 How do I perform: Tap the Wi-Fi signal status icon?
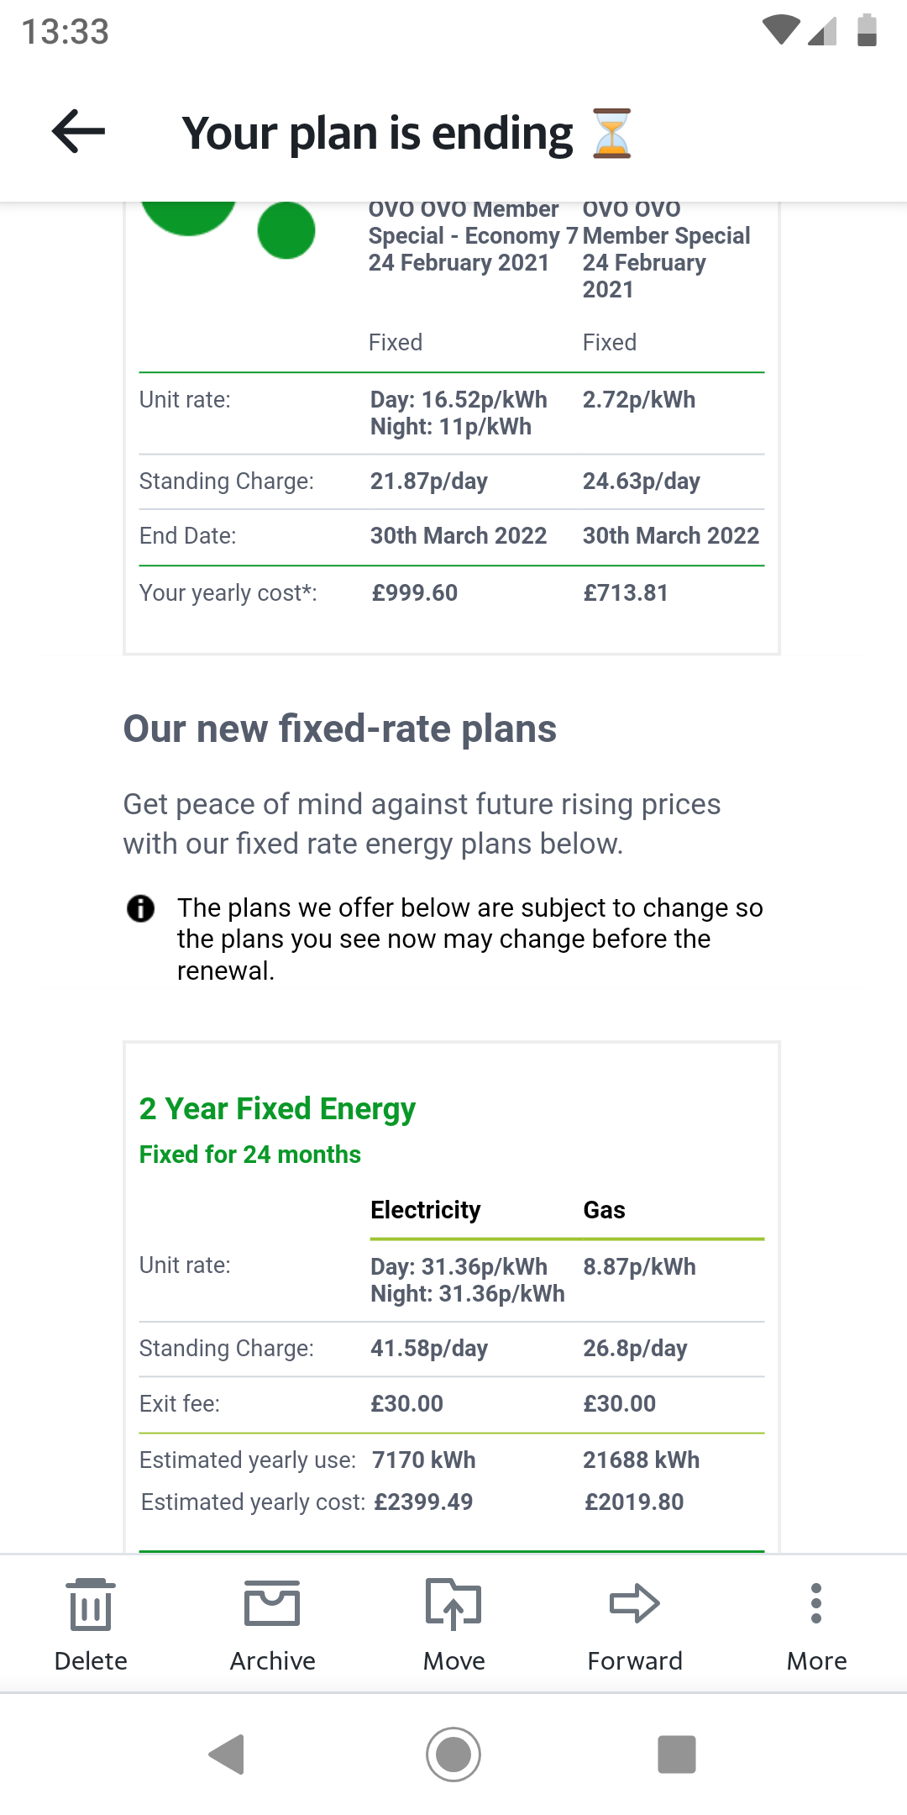pos(780,30)
